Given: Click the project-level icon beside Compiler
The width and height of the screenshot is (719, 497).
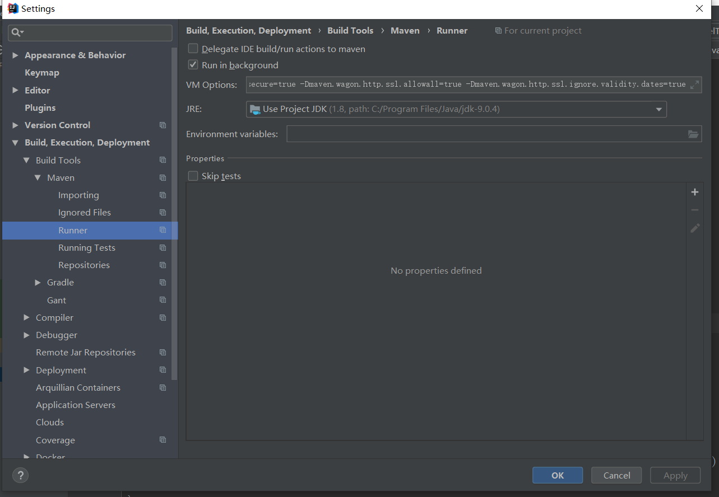Looking at the screenshot, I should coord(163,318).
